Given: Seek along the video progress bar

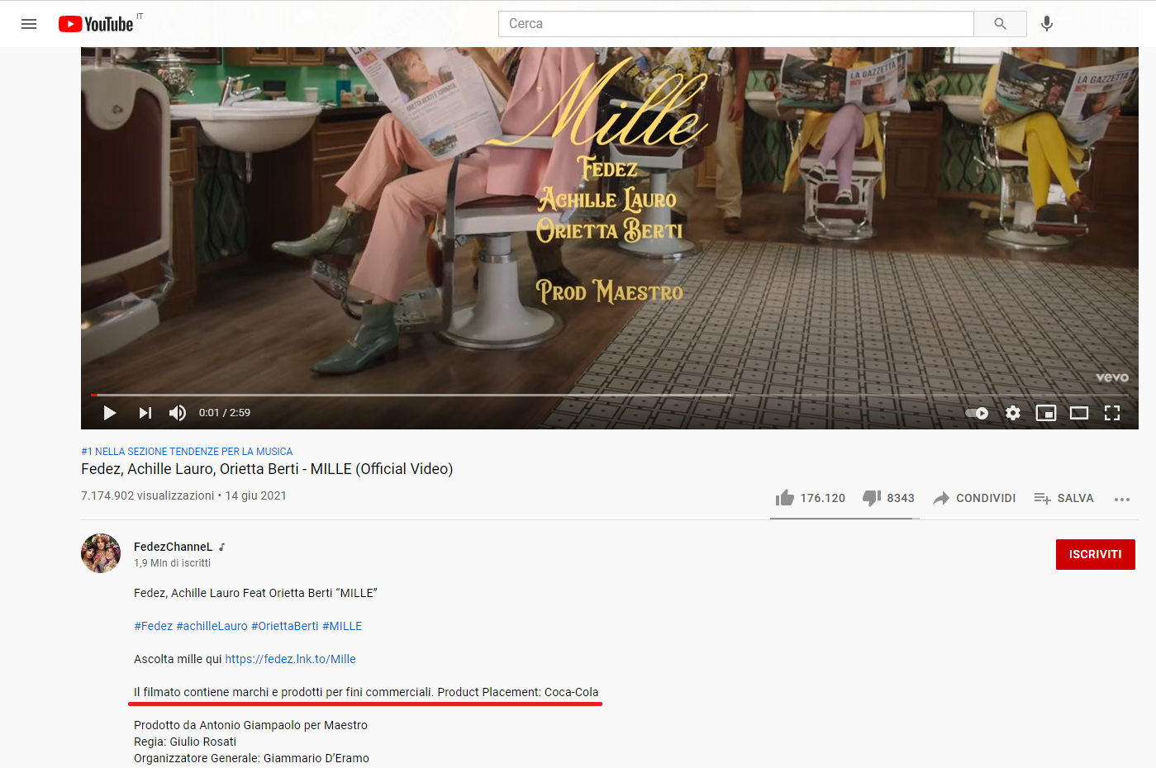Looking at the screenshot, I should [610, 395].
